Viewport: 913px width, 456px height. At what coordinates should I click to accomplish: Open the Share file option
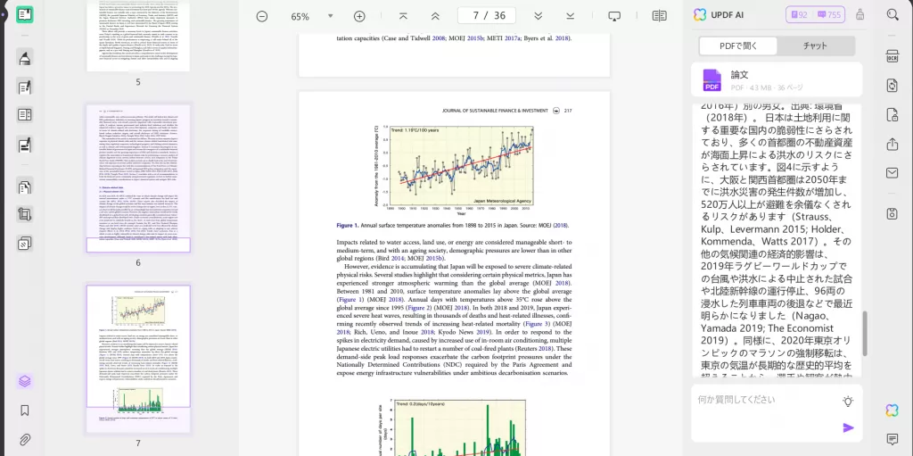tap(892, 144)
